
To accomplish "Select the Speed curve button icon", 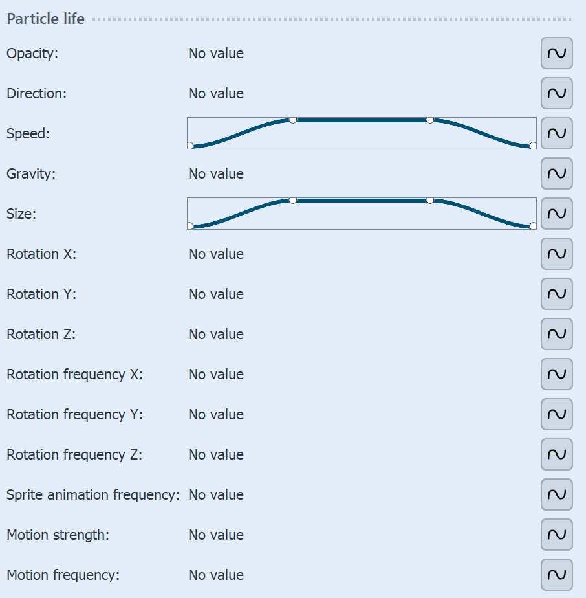I will 556,133.
